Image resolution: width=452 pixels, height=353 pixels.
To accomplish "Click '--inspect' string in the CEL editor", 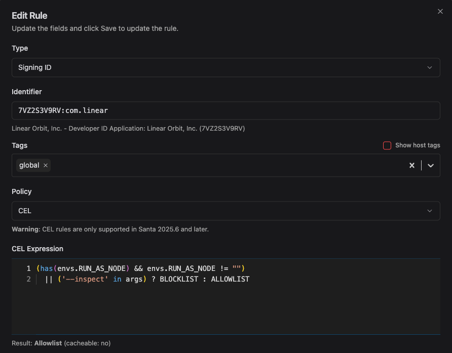I will 81,279.
